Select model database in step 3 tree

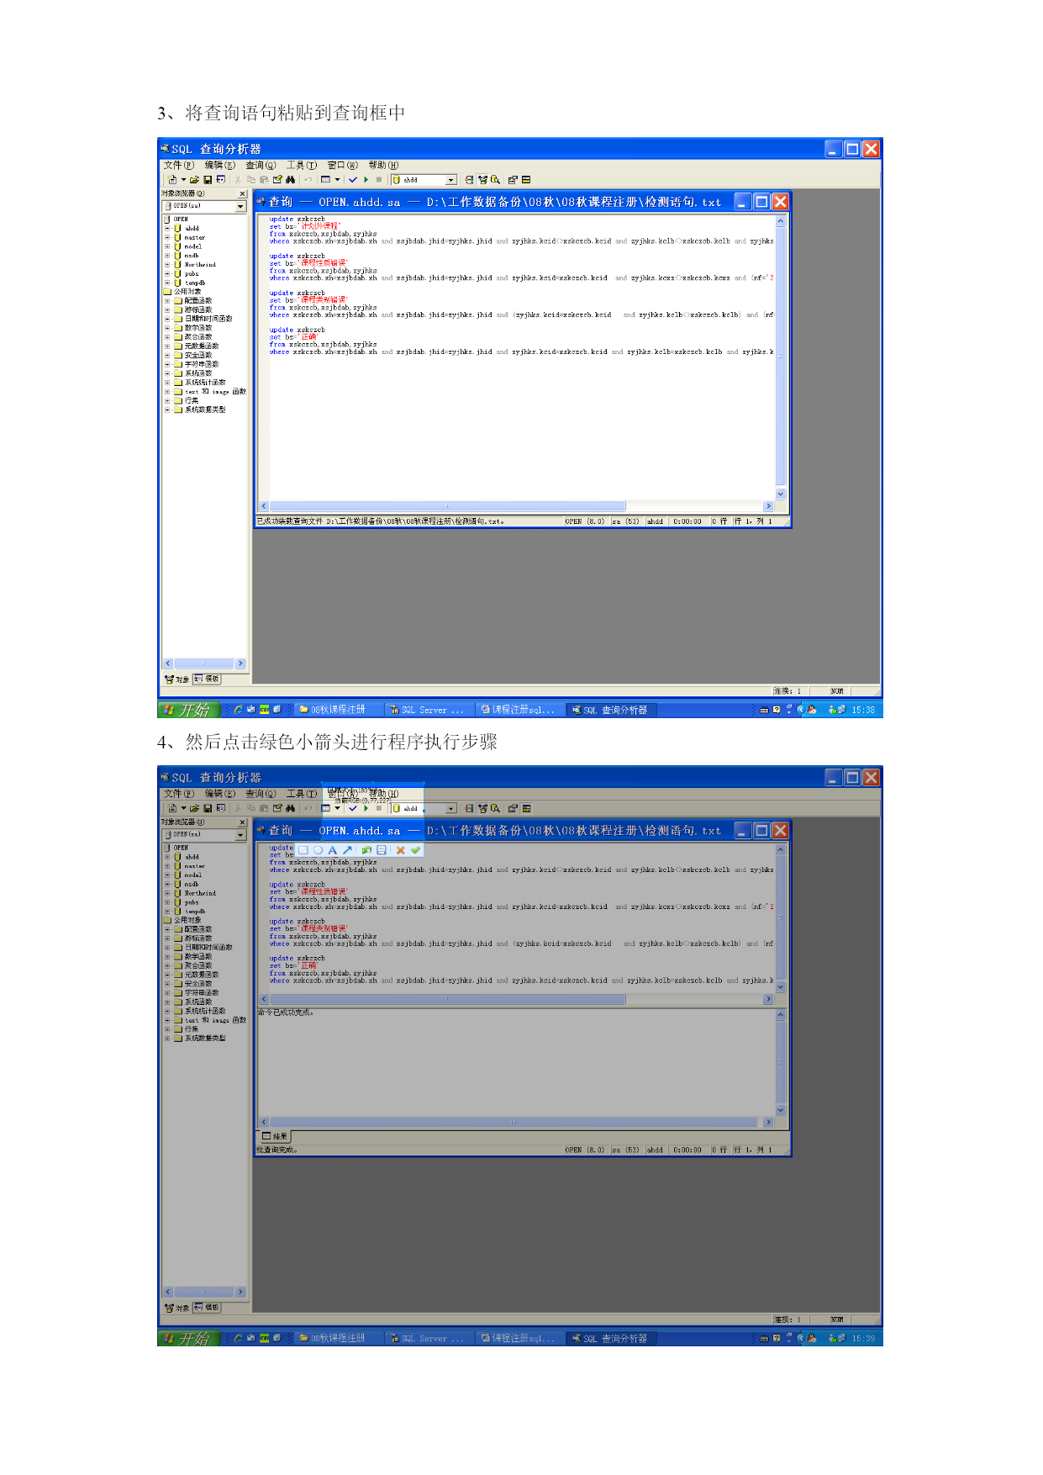193,246
